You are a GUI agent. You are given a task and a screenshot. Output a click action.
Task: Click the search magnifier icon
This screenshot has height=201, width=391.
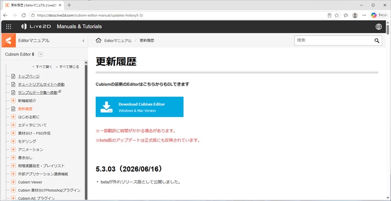point(376,40)
